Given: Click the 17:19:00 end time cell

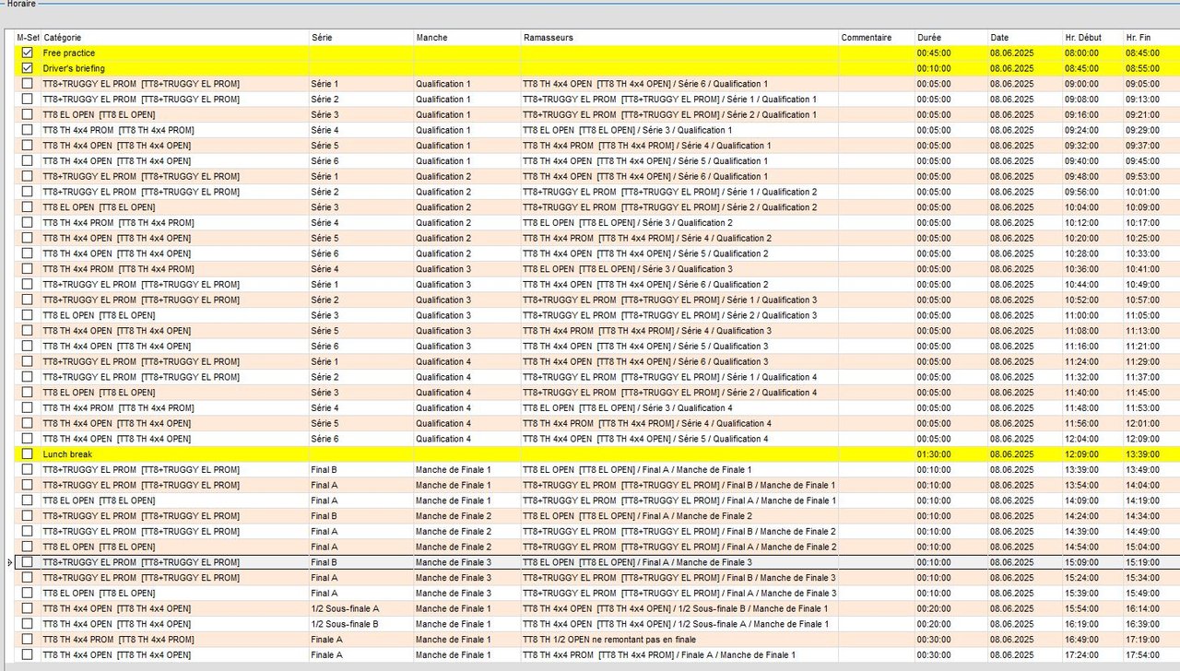Looking at the screenshot, I should [1151, 639].
